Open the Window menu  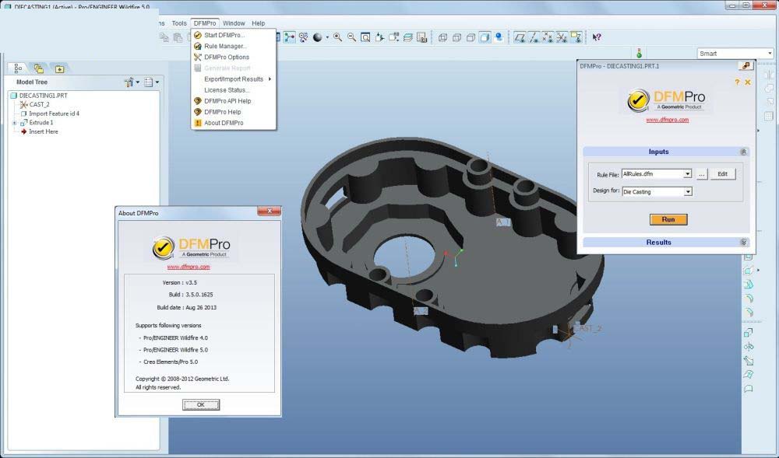pos(234,23)
